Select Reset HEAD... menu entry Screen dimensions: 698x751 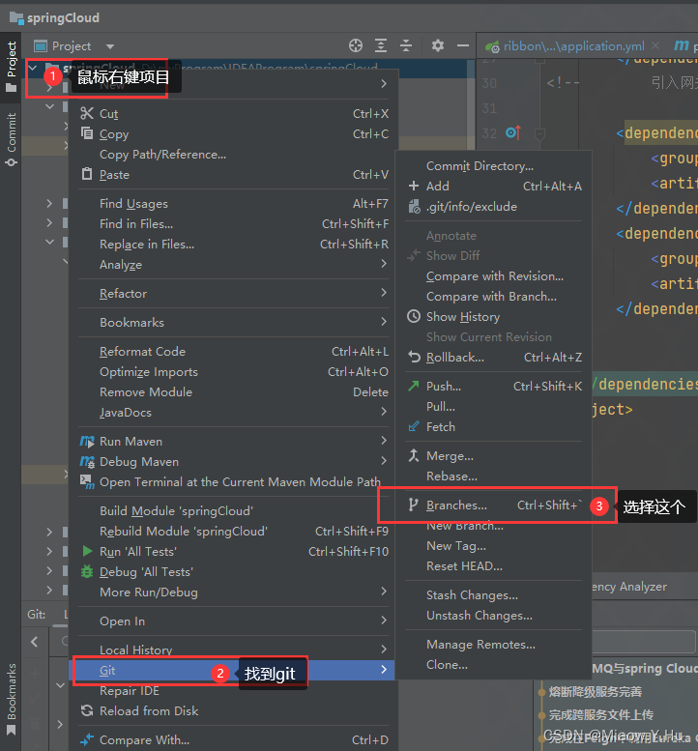pos(464,566)
